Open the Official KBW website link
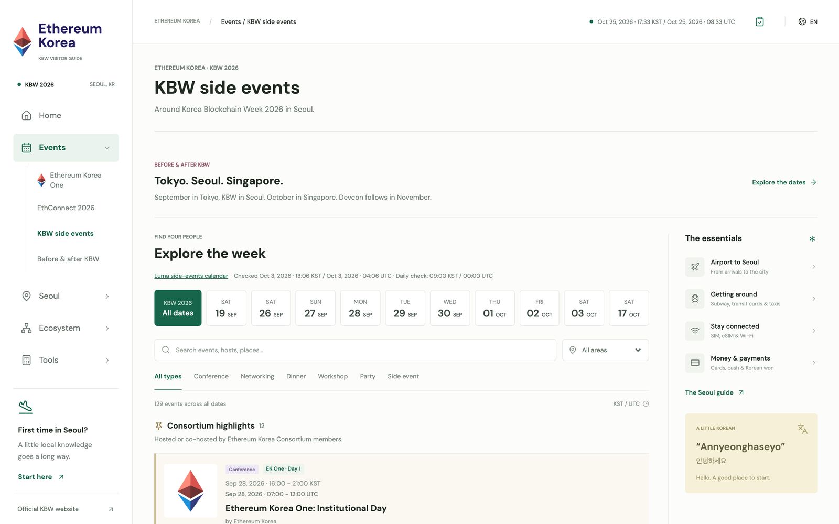The width and height of the screenshot is (839, 524). [x=66, y=509]
